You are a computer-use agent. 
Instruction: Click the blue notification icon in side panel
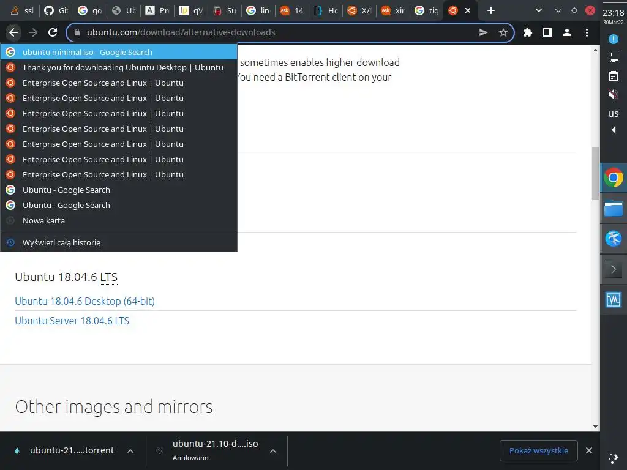pyautogui.click(x=614, y=39)
